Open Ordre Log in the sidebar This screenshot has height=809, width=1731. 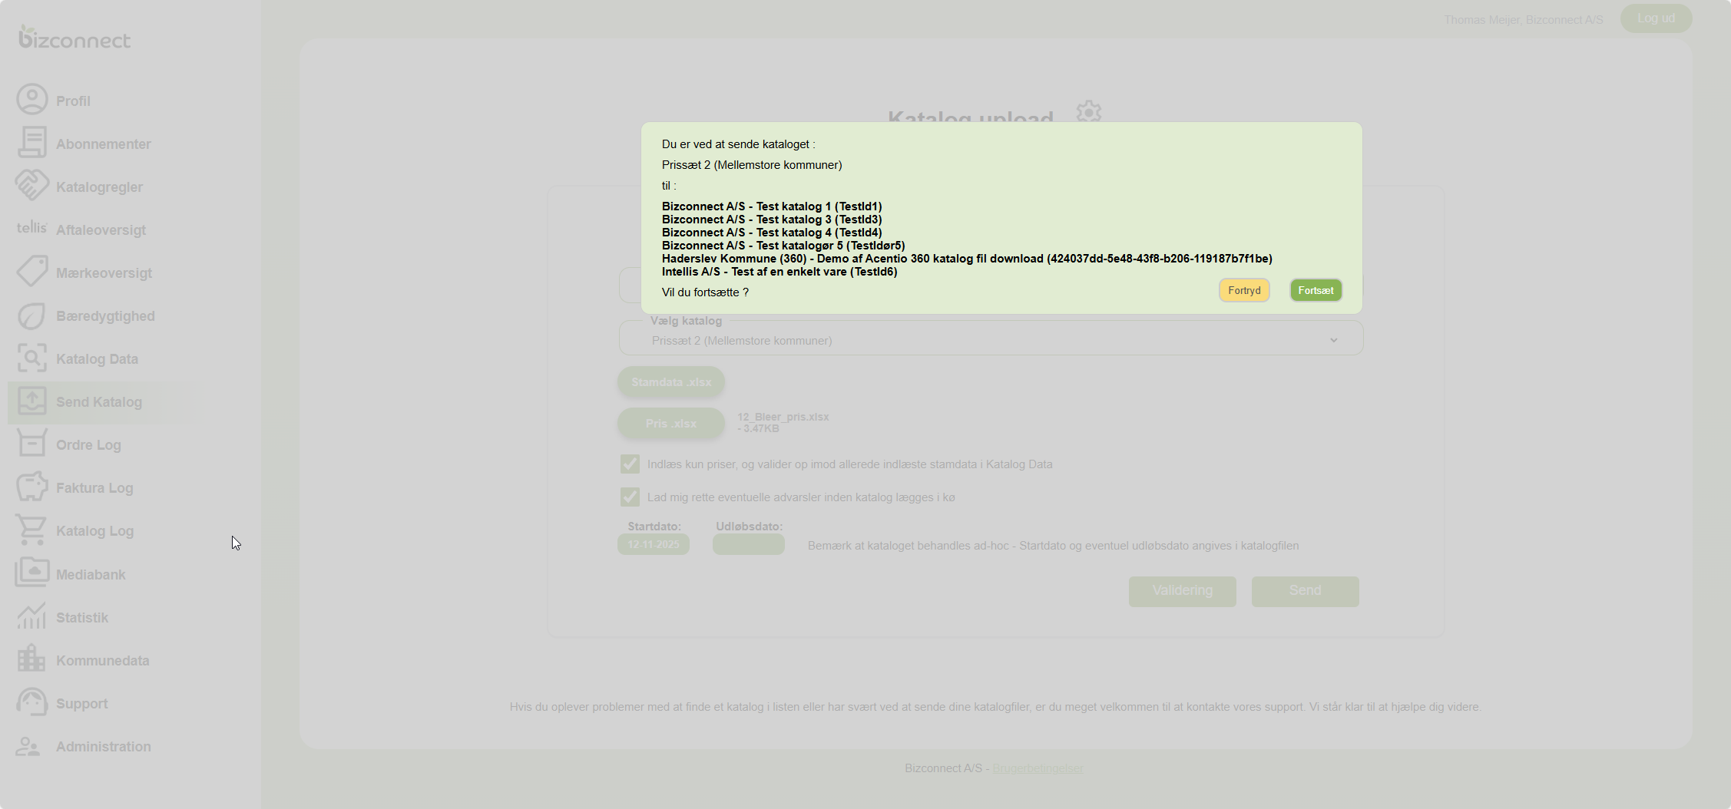click(x=88, y=444)
